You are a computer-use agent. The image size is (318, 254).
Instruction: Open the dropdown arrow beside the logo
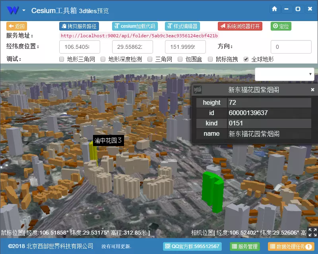point(24,10)
